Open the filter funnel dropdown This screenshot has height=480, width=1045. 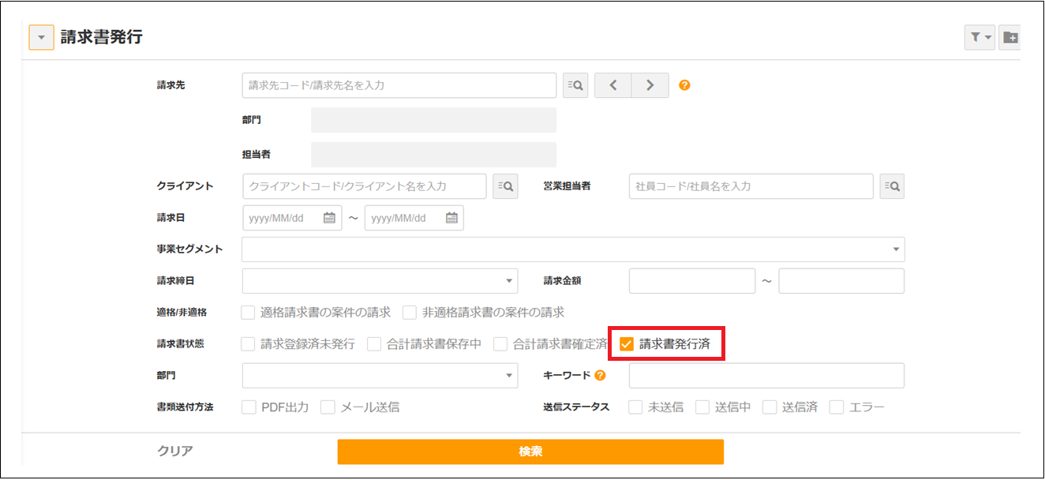click(979, 37)
